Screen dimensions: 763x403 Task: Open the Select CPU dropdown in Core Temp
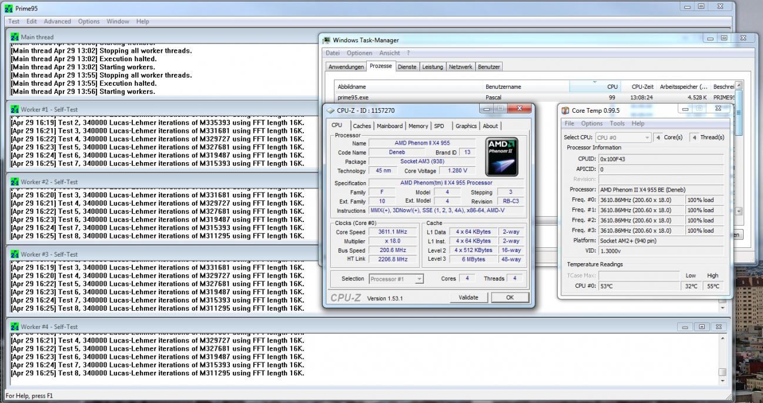[x=623, y=137]
